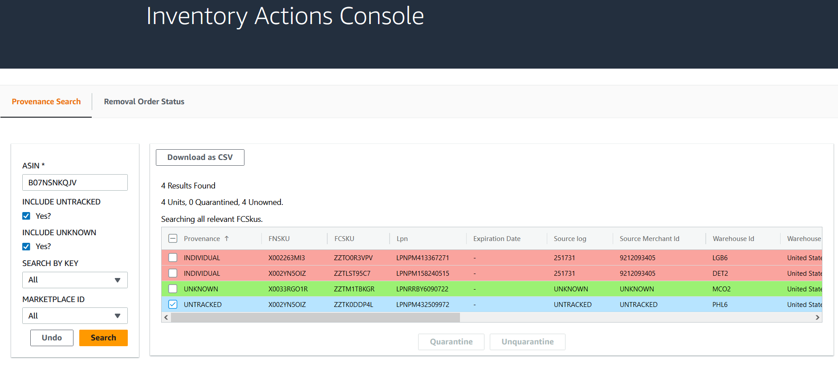
Task: Click into the ASIN input field
Action: [x=75, y=183]
